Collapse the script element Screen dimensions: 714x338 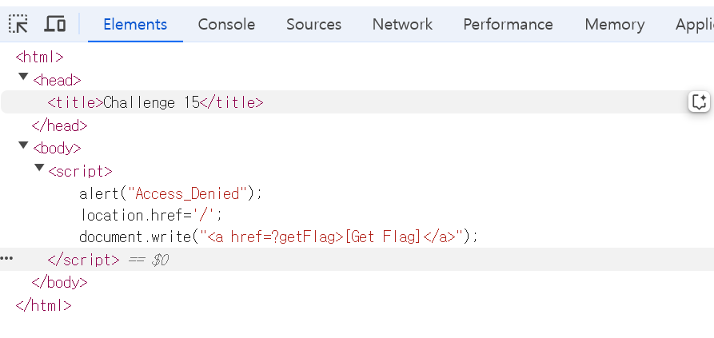(x=40, y=168)
